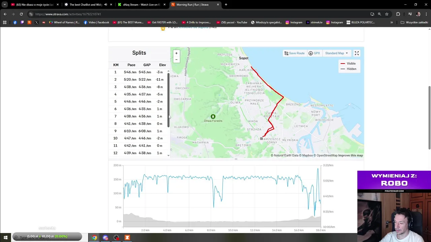Save Route from the map toolbar
Image resolution: width=431 pixels, height=242 pixels.
tap(294, 53)
